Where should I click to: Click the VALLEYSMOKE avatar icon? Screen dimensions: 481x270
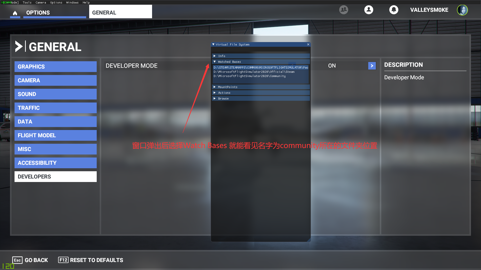(x=462, y=9)
